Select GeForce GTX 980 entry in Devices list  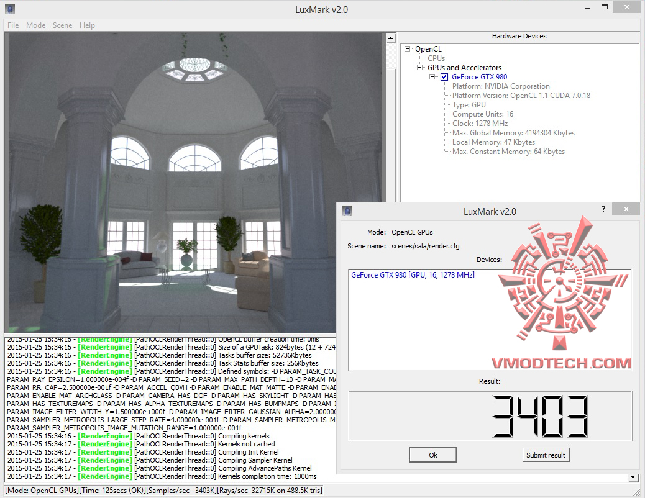click(x=413, y=274)
